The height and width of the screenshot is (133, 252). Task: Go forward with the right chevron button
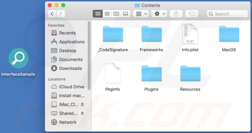click(x=61, y=14)
